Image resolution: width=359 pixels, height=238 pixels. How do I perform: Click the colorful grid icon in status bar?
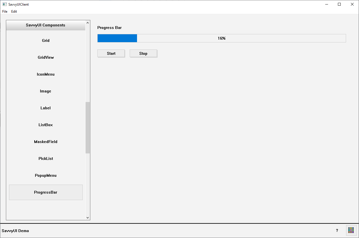351,230
